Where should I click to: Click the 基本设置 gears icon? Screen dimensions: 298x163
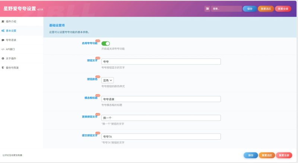(3, 31)
